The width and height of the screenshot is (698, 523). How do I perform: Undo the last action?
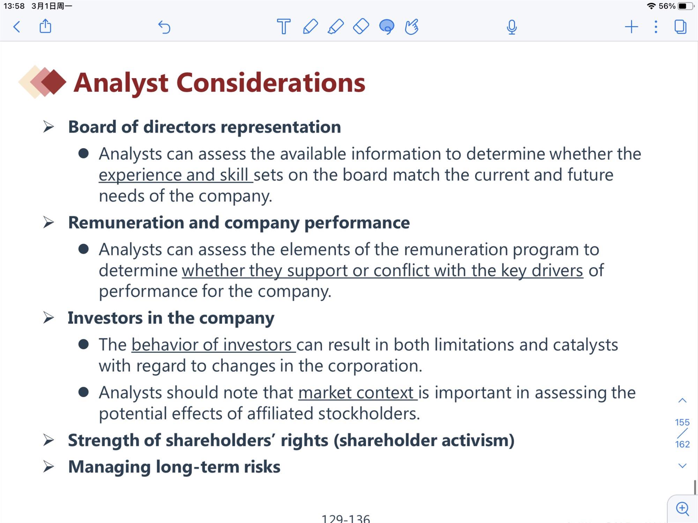point(164,27)
